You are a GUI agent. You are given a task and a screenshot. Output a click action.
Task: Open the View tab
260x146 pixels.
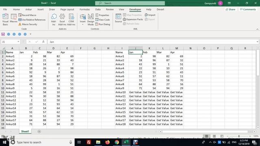pos(121,9)
